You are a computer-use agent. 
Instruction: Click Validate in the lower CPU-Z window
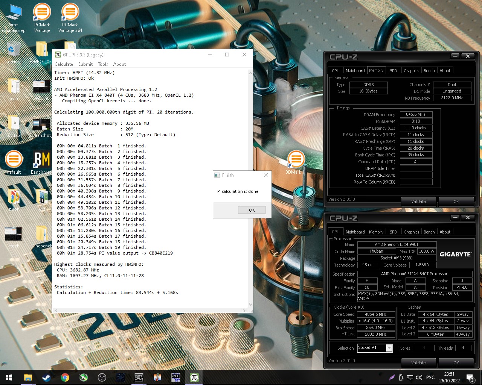(418, 363)
